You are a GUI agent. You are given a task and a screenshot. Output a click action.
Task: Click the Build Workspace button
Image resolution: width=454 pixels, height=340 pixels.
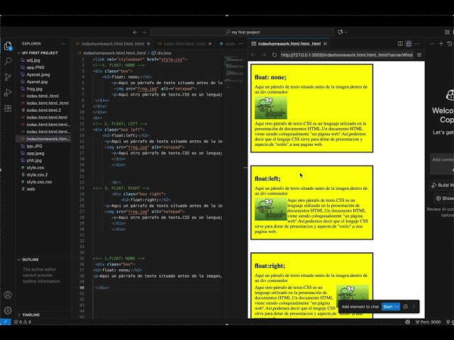point(443,185)
